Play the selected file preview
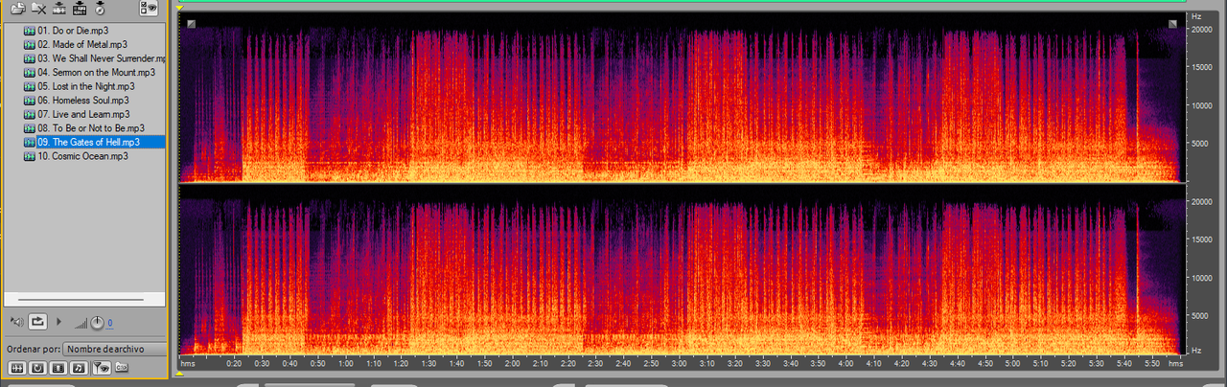 pos(58,322)
